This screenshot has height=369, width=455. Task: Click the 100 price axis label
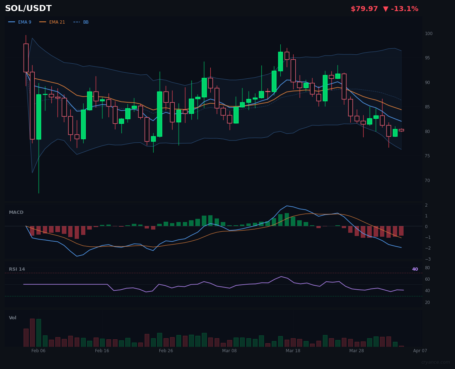click(x=428, y=34)
